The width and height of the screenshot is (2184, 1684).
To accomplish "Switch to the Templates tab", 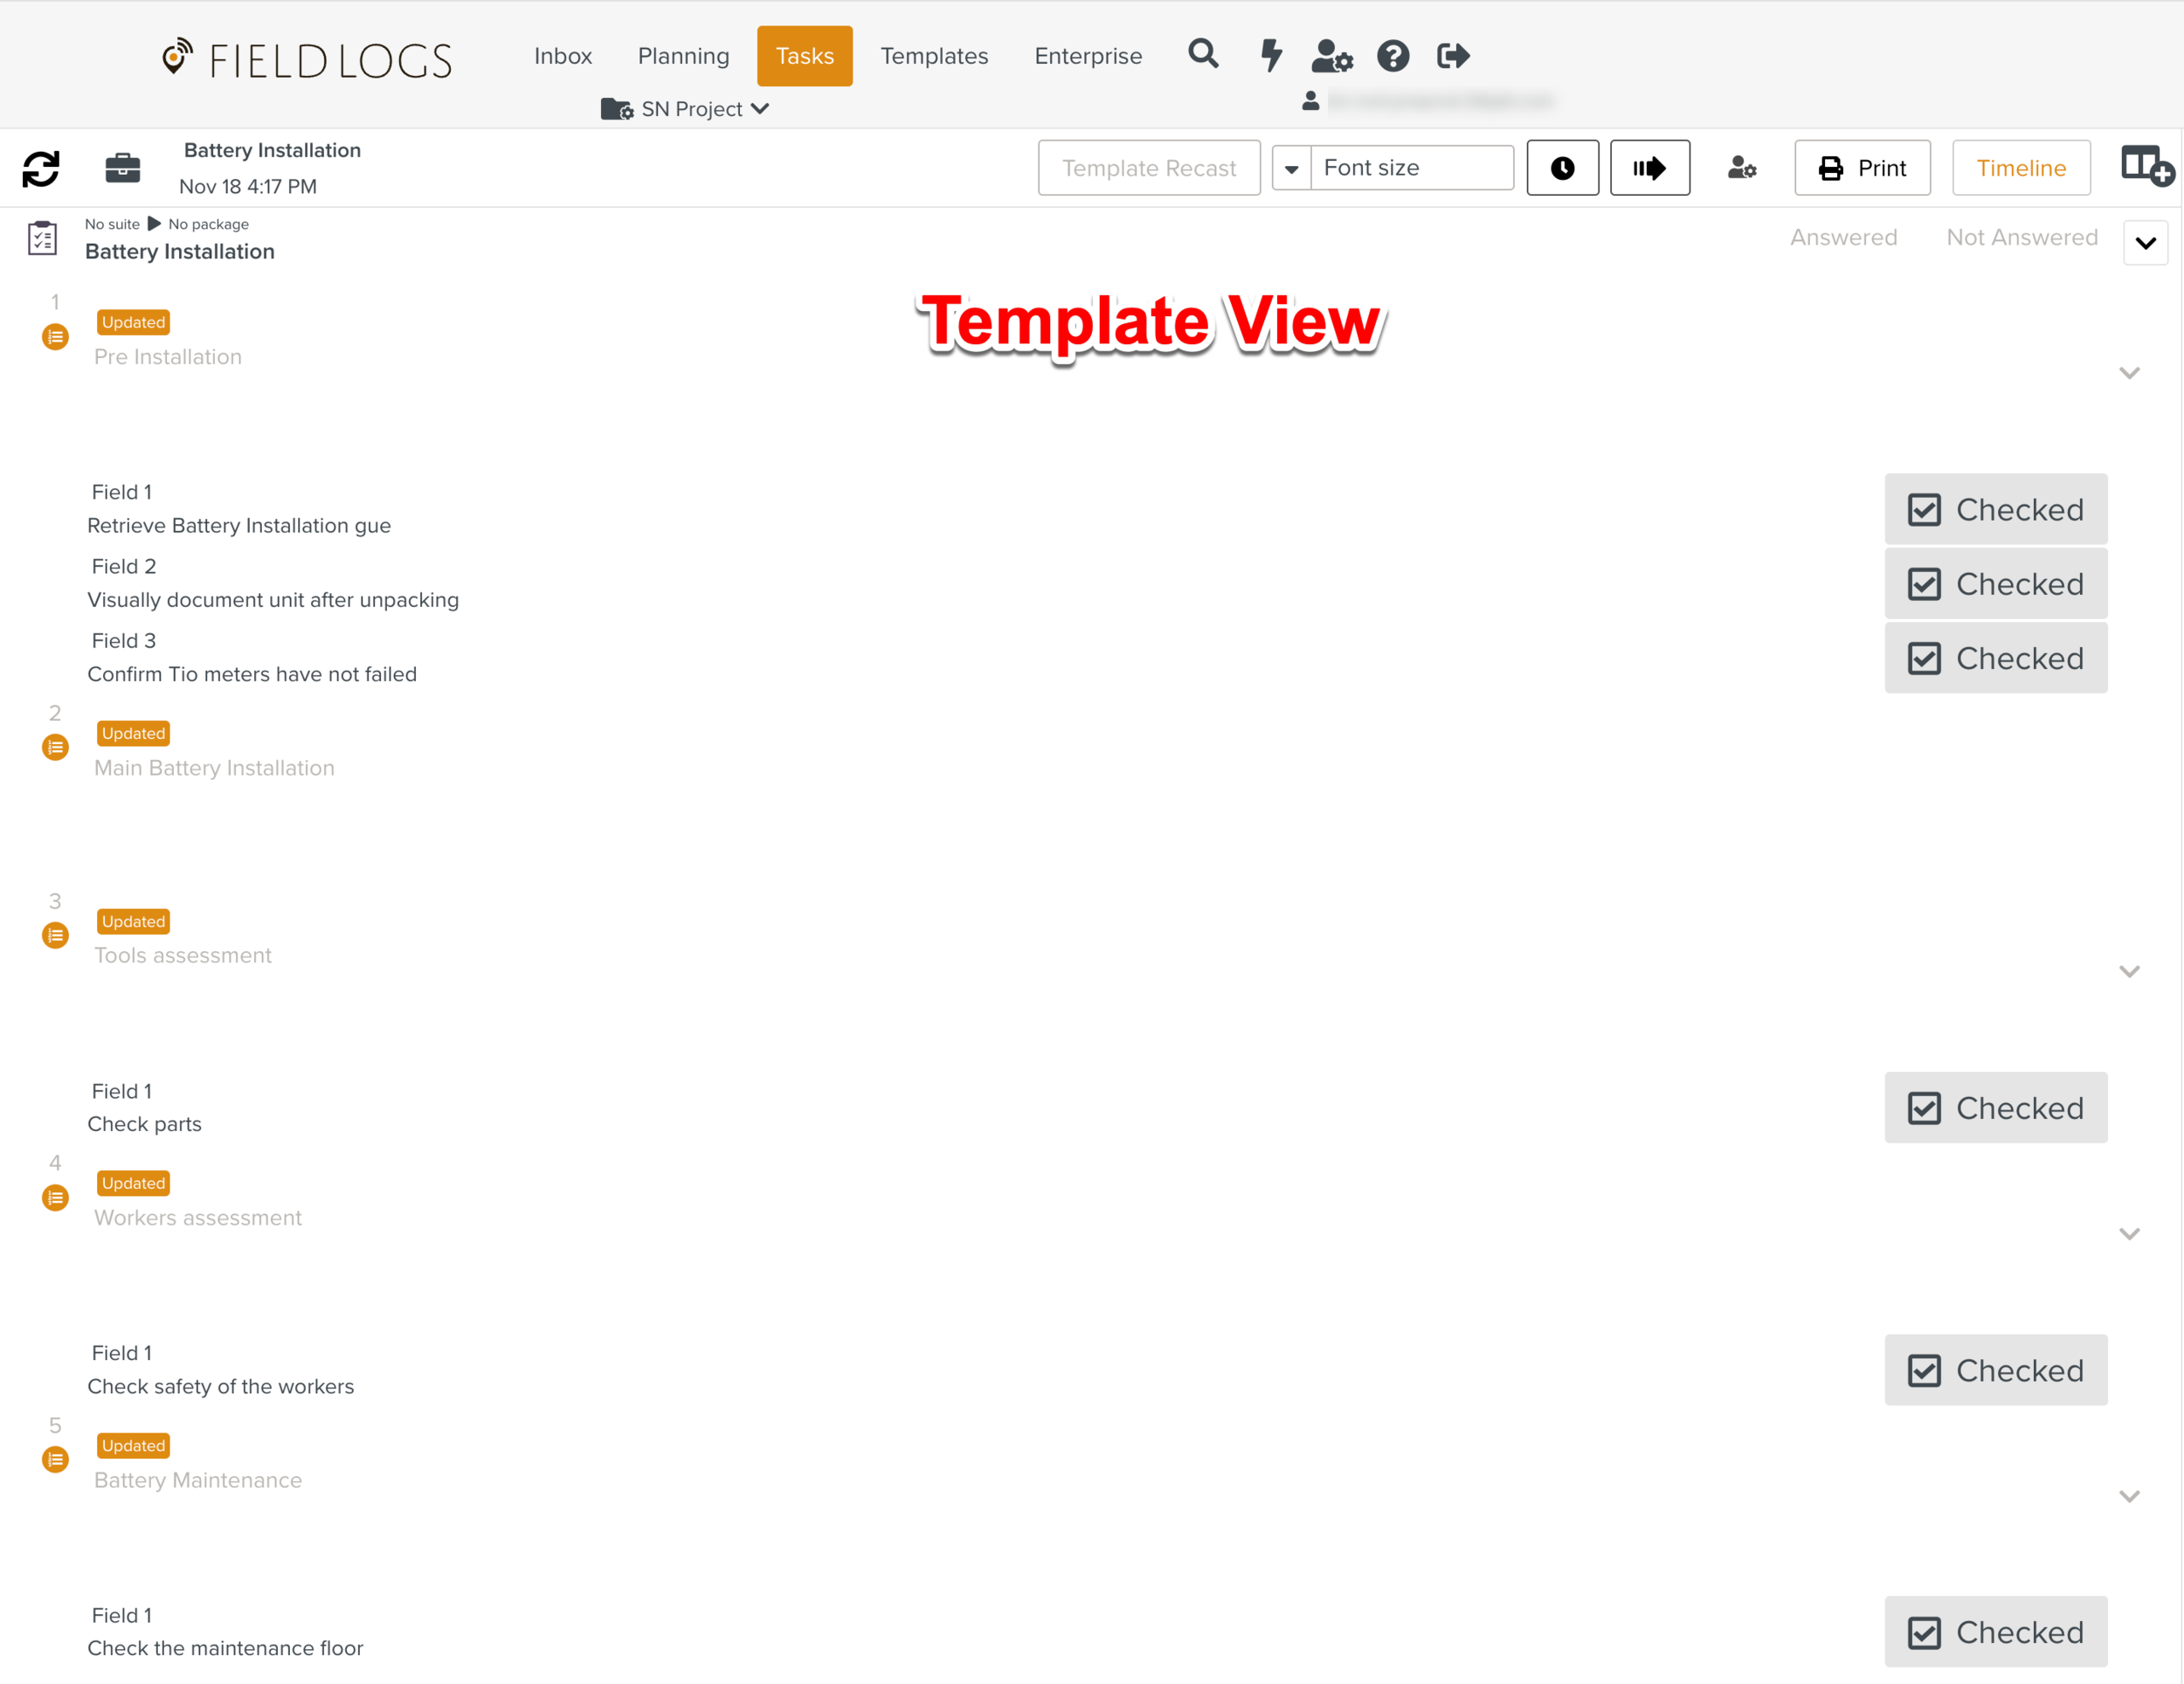I will point(933,56).
